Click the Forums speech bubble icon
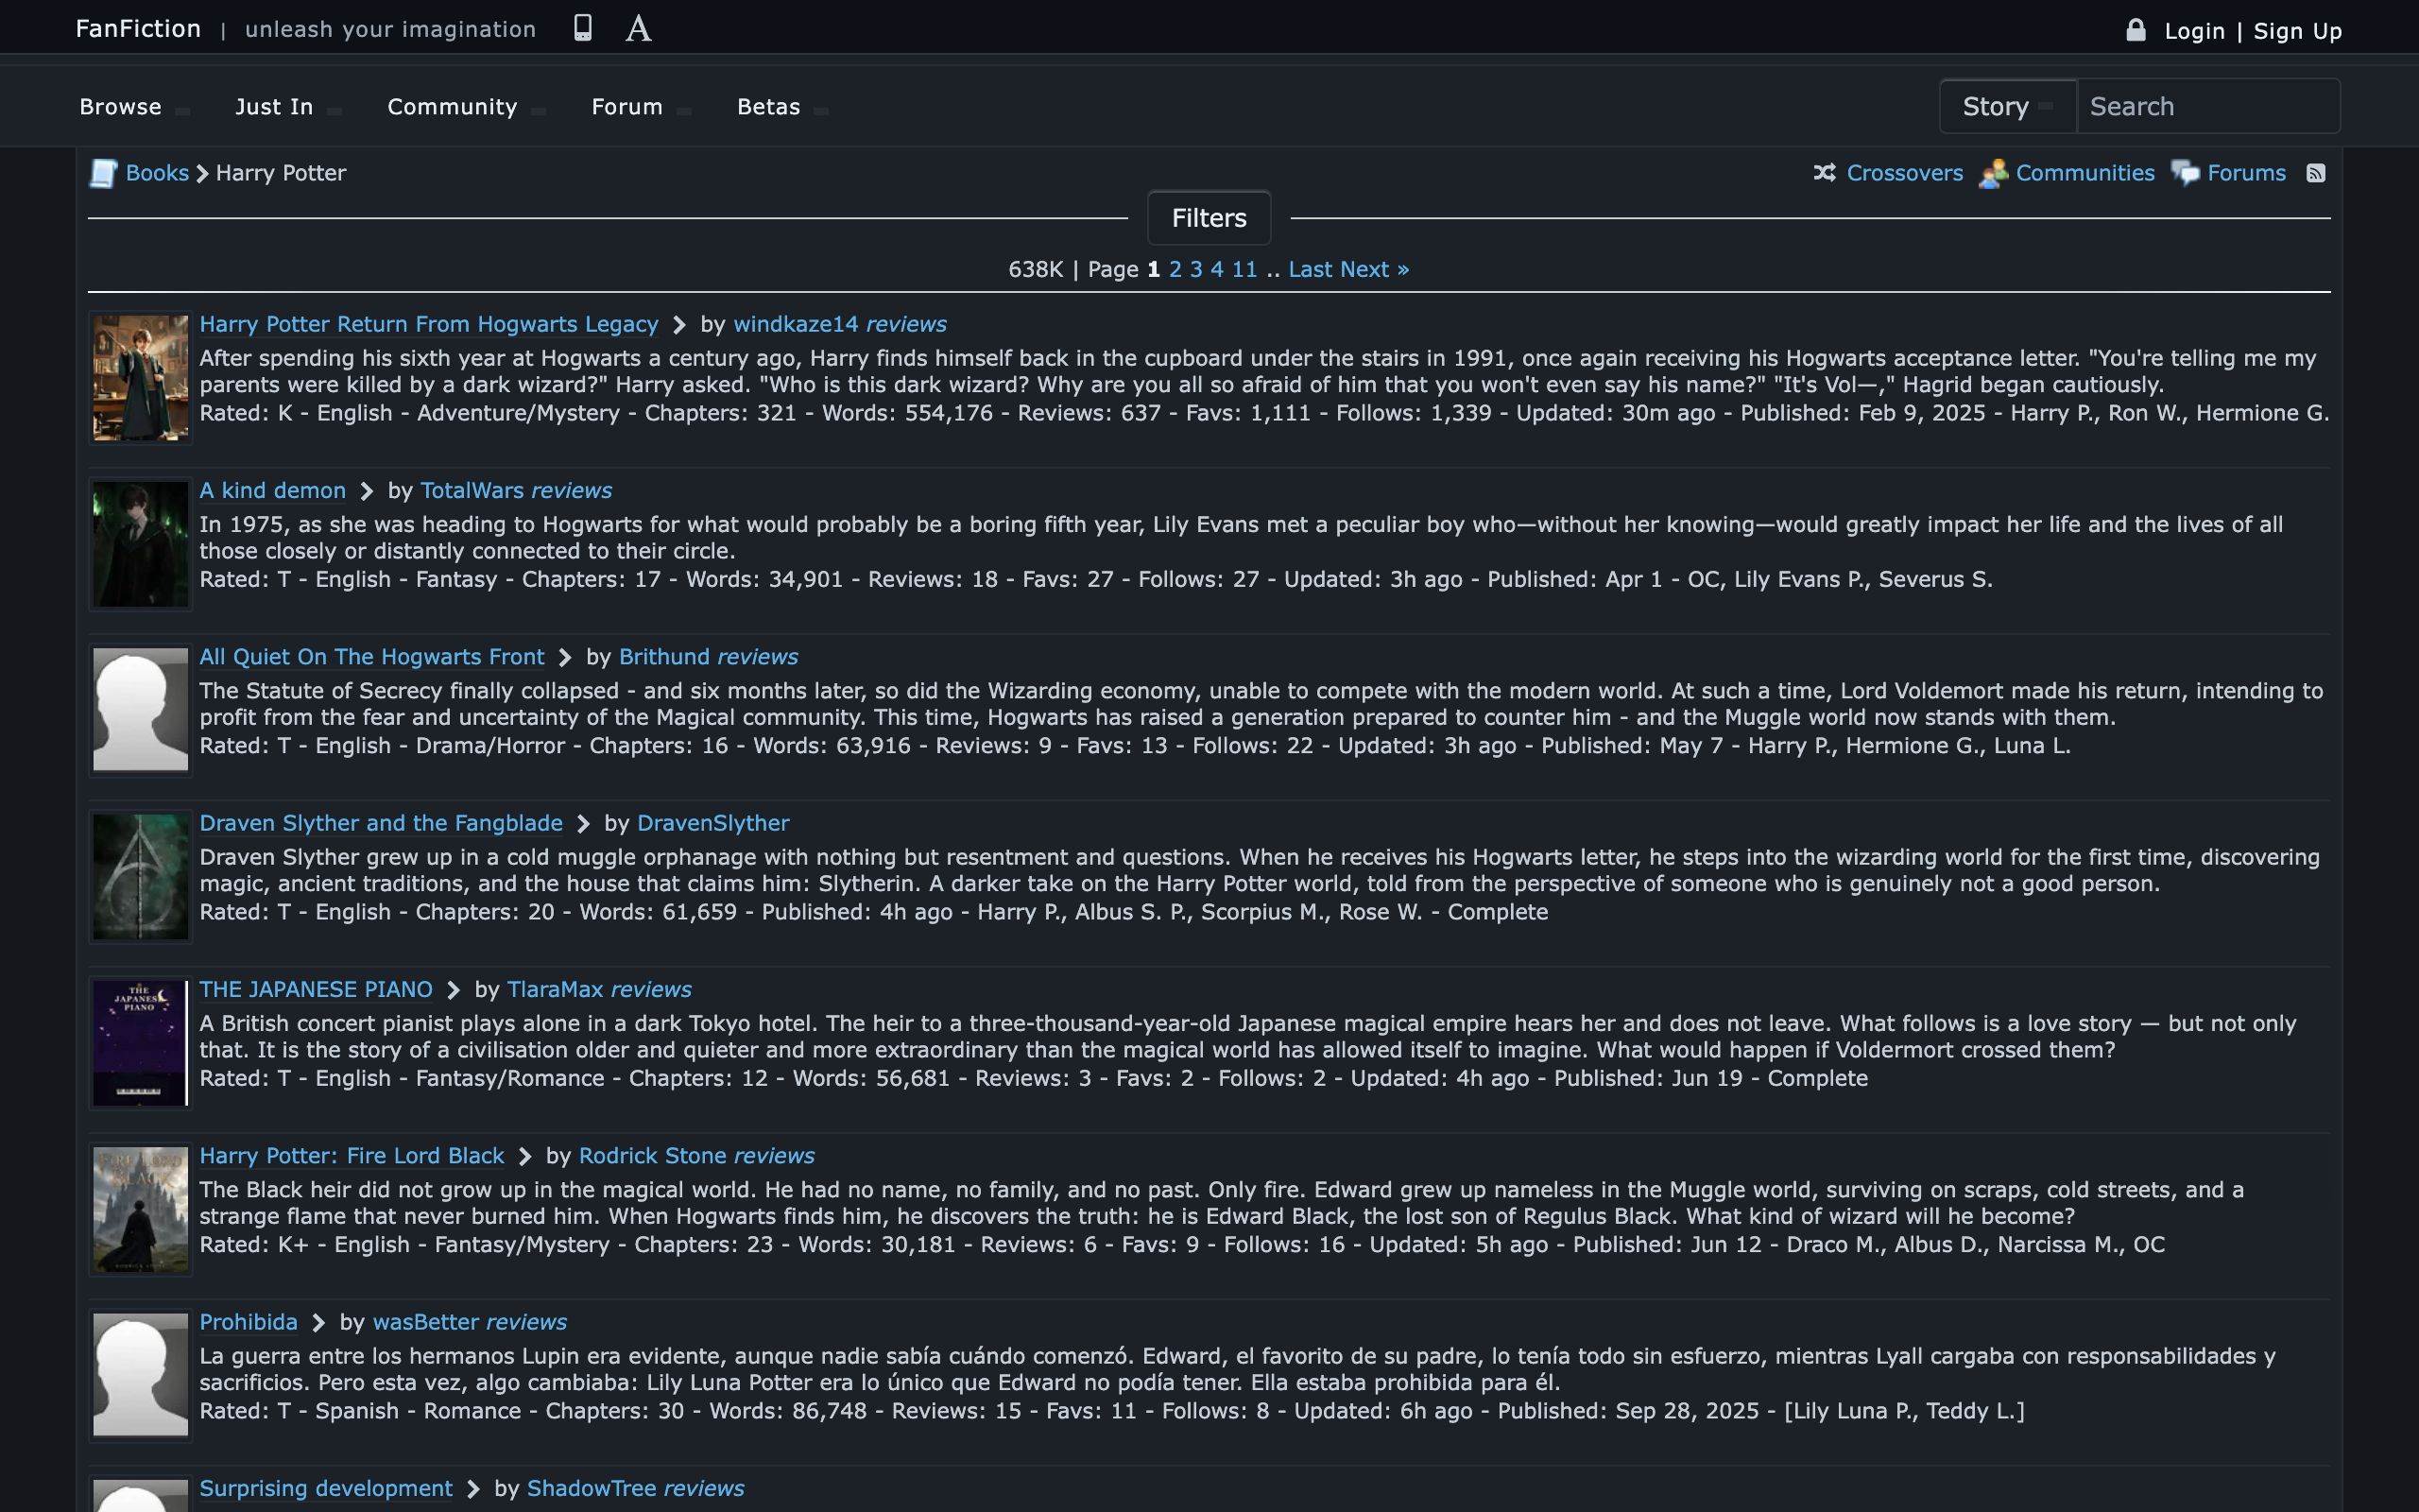This screenshot has height=1512, width=2419. tap(2185, 173)
